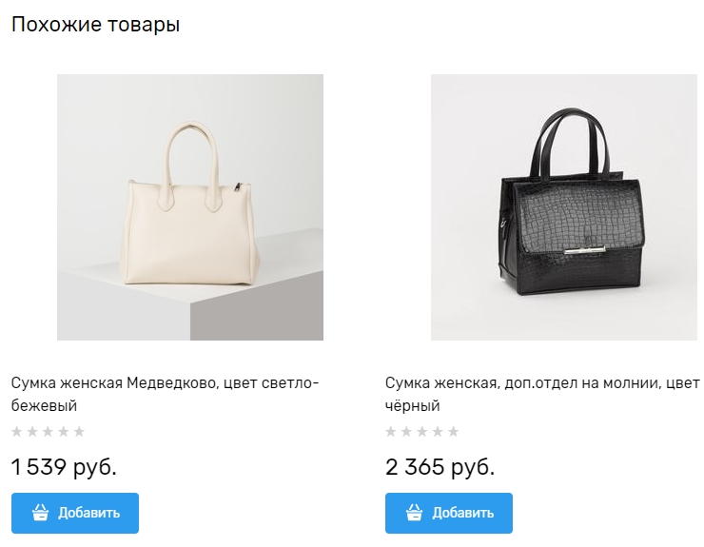Add the 2 365 руб. bag to cart

click(x=449, y=513)
